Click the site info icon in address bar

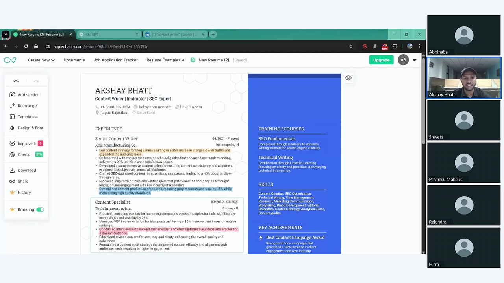(48, 46)
